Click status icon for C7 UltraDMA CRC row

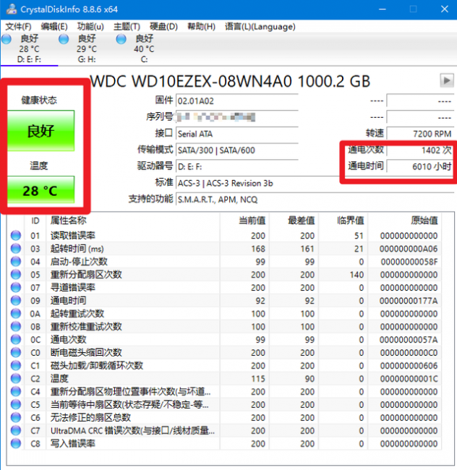pyautogui.click(x=16, y=430)
